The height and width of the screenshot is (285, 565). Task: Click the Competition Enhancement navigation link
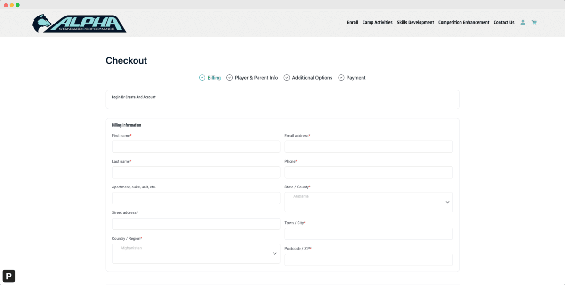pos(464,22)
